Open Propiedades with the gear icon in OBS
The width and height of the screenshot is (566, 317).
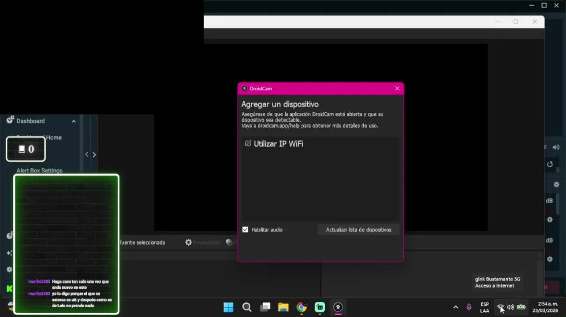click(189, 242)
